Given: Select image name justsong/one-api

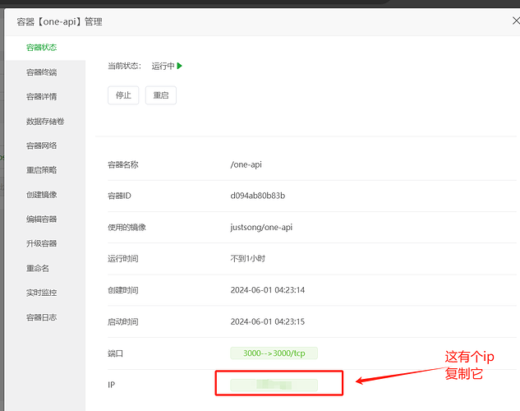Looking at the screenshot, I should click(x=261, y=227).
